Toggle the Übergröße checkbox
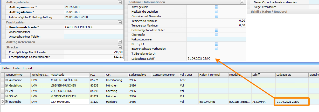 [216, 35]
